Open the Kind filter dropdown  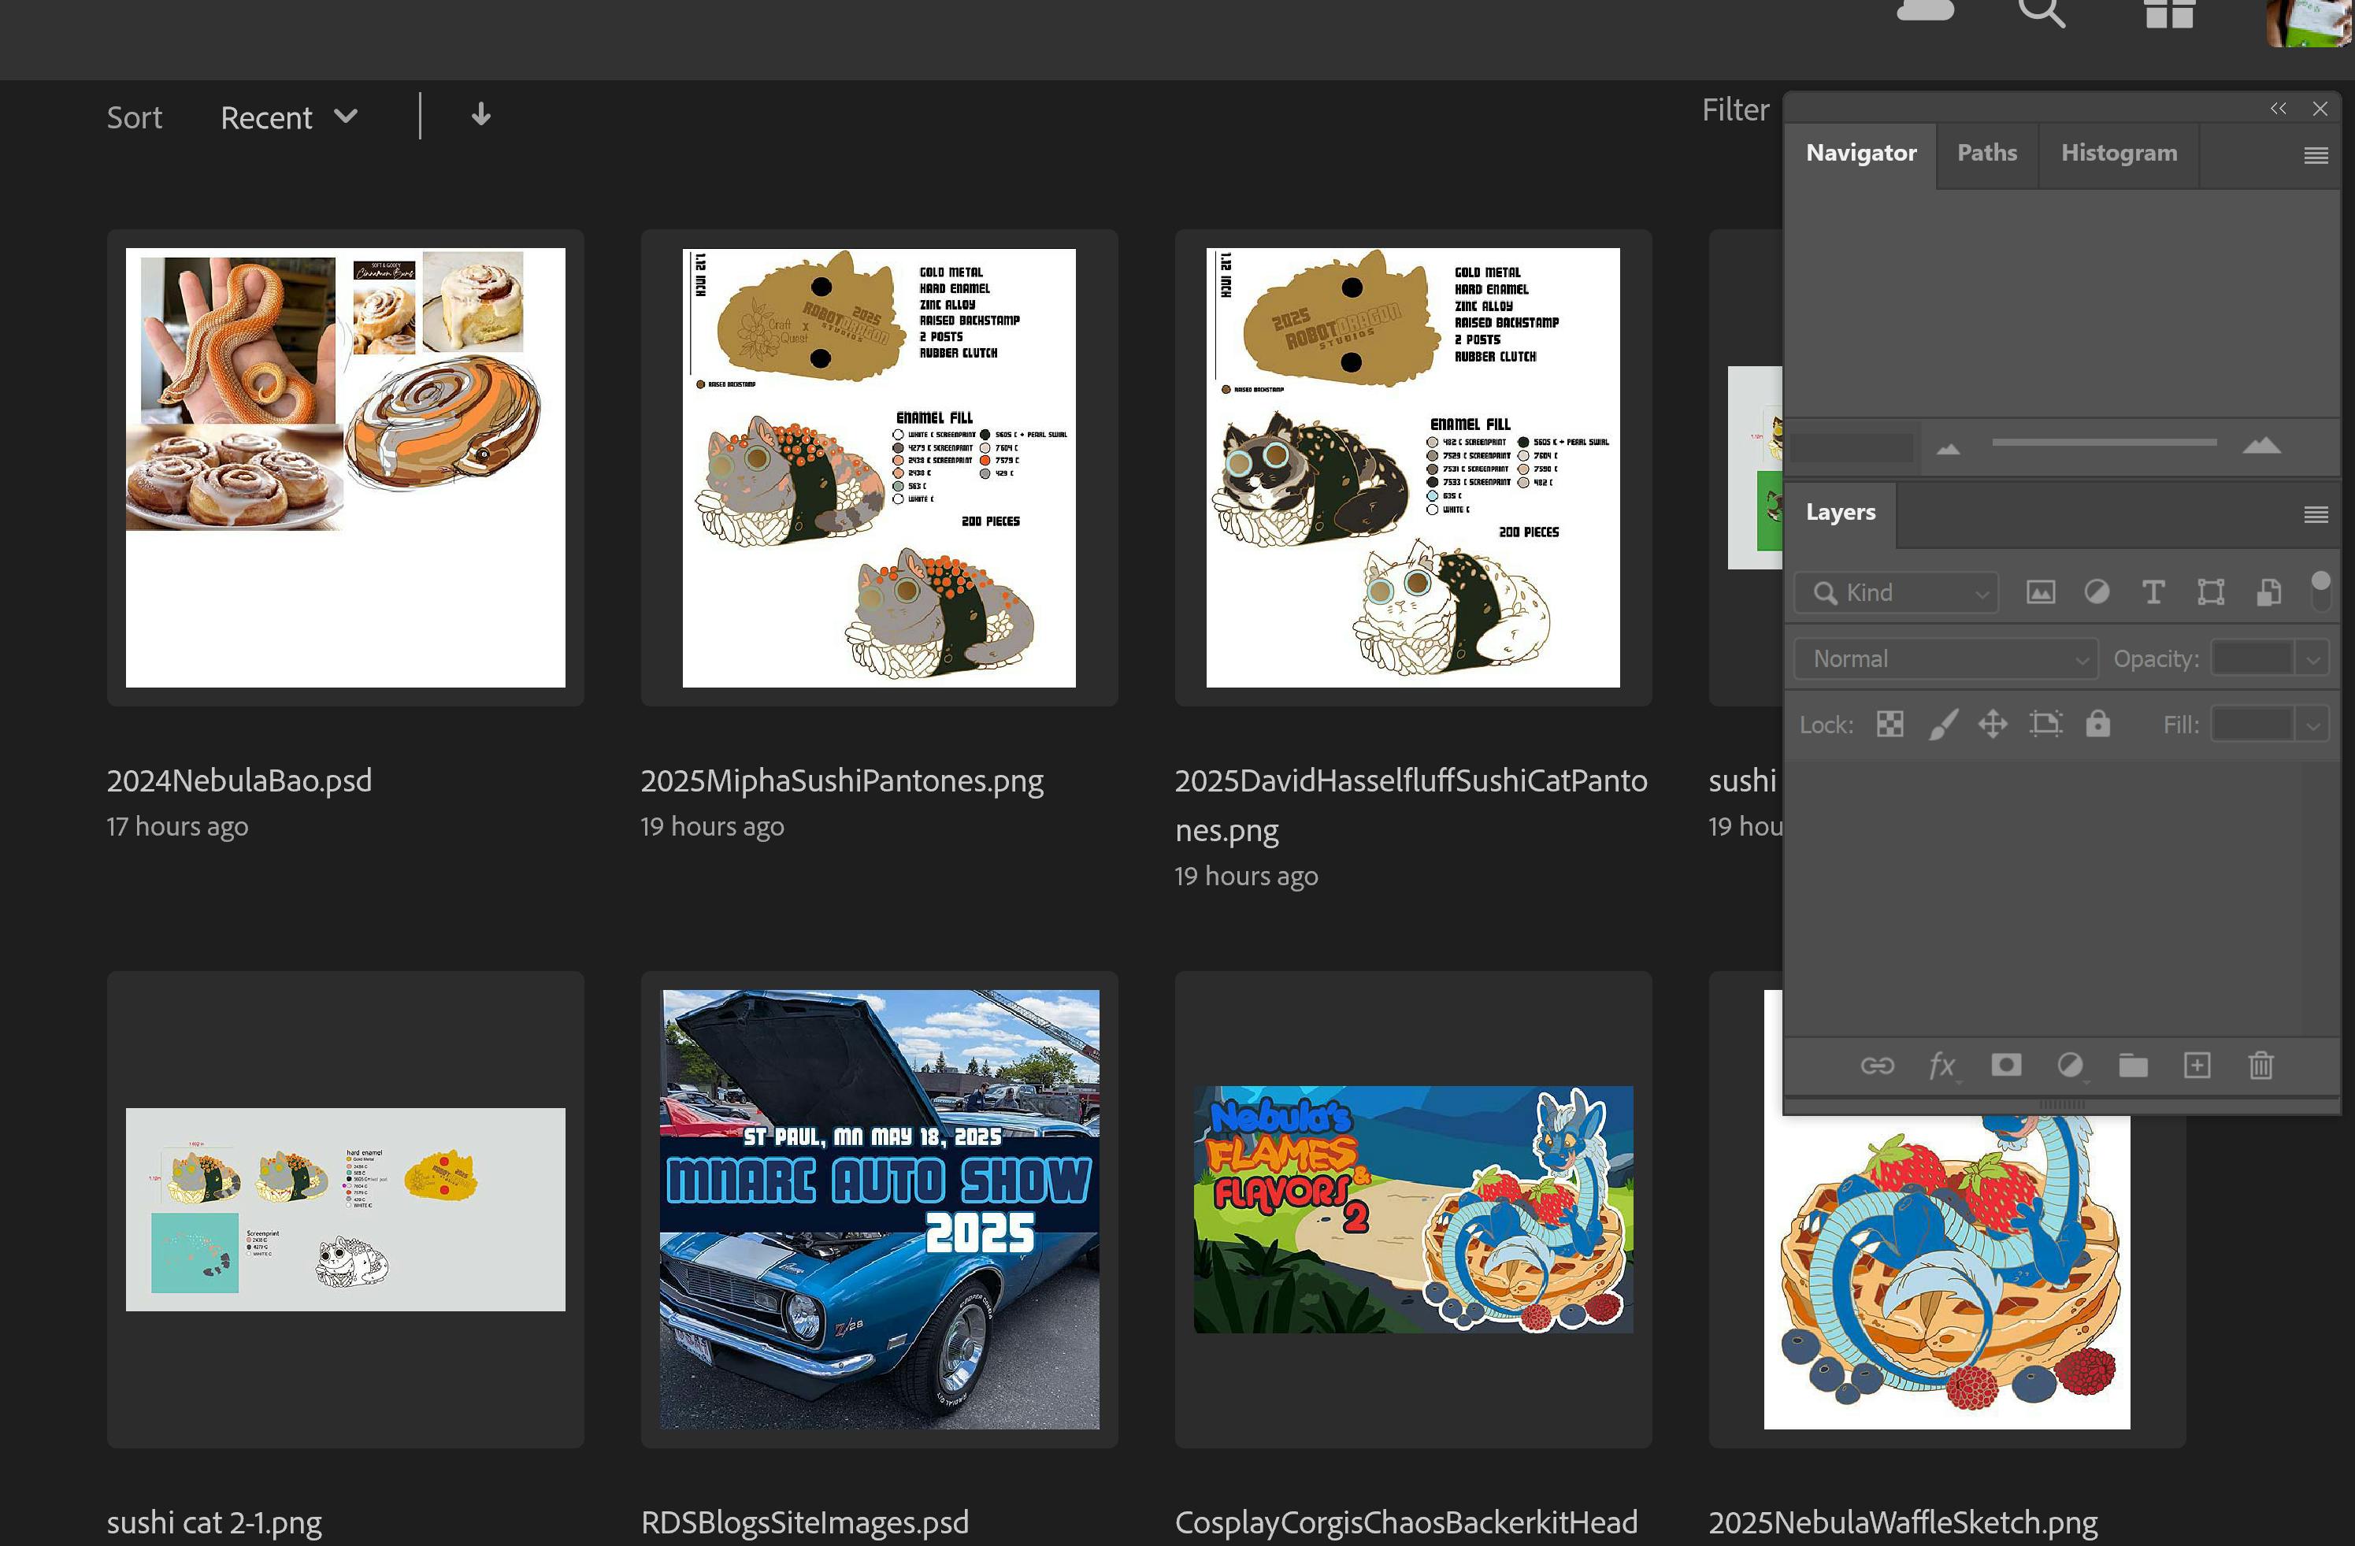(x=1897, y=592)
